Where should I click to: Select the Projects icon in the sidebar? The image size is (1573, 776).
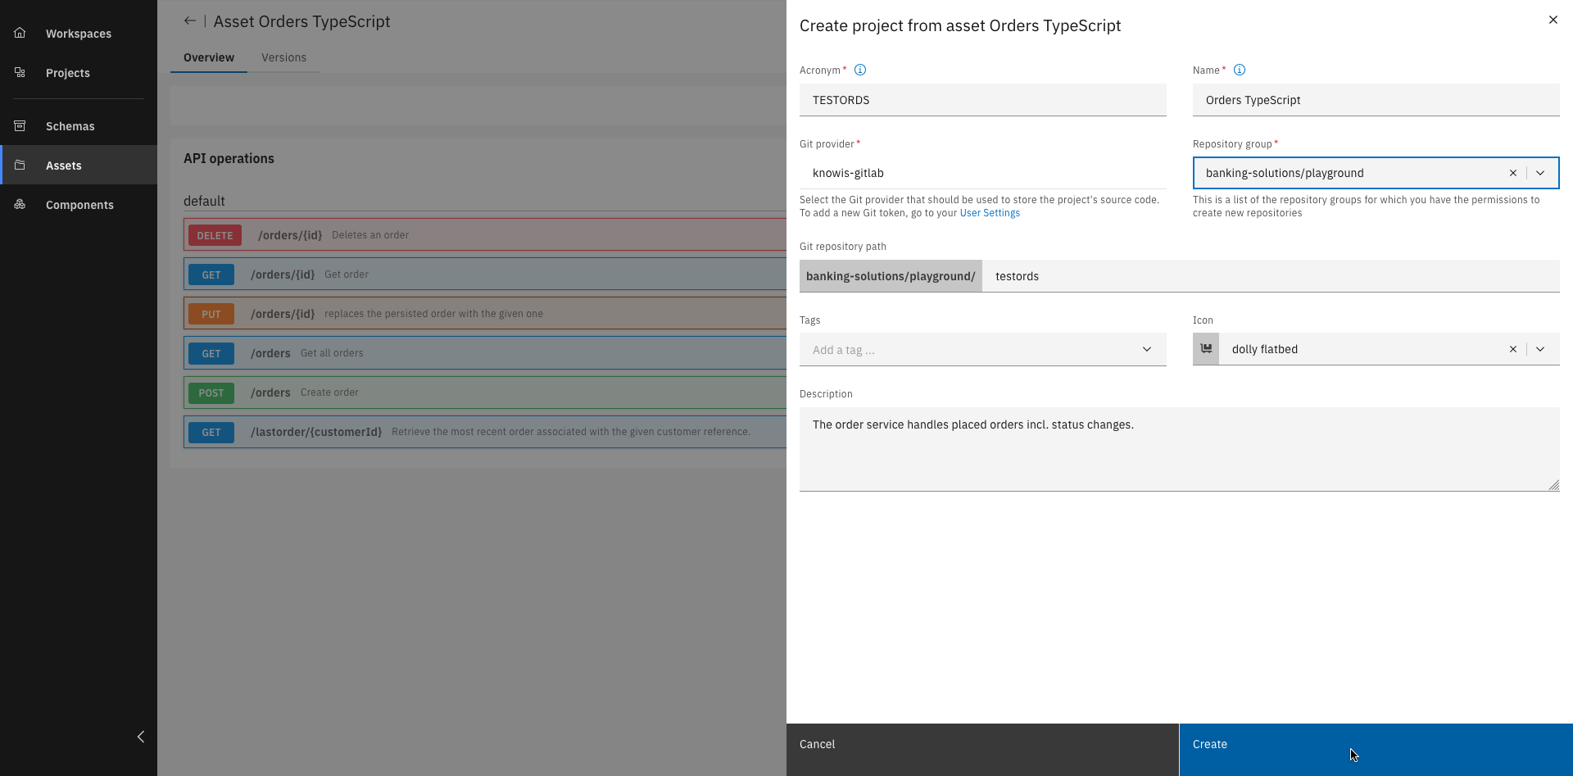pyautogui.click(x=19, y=72)
